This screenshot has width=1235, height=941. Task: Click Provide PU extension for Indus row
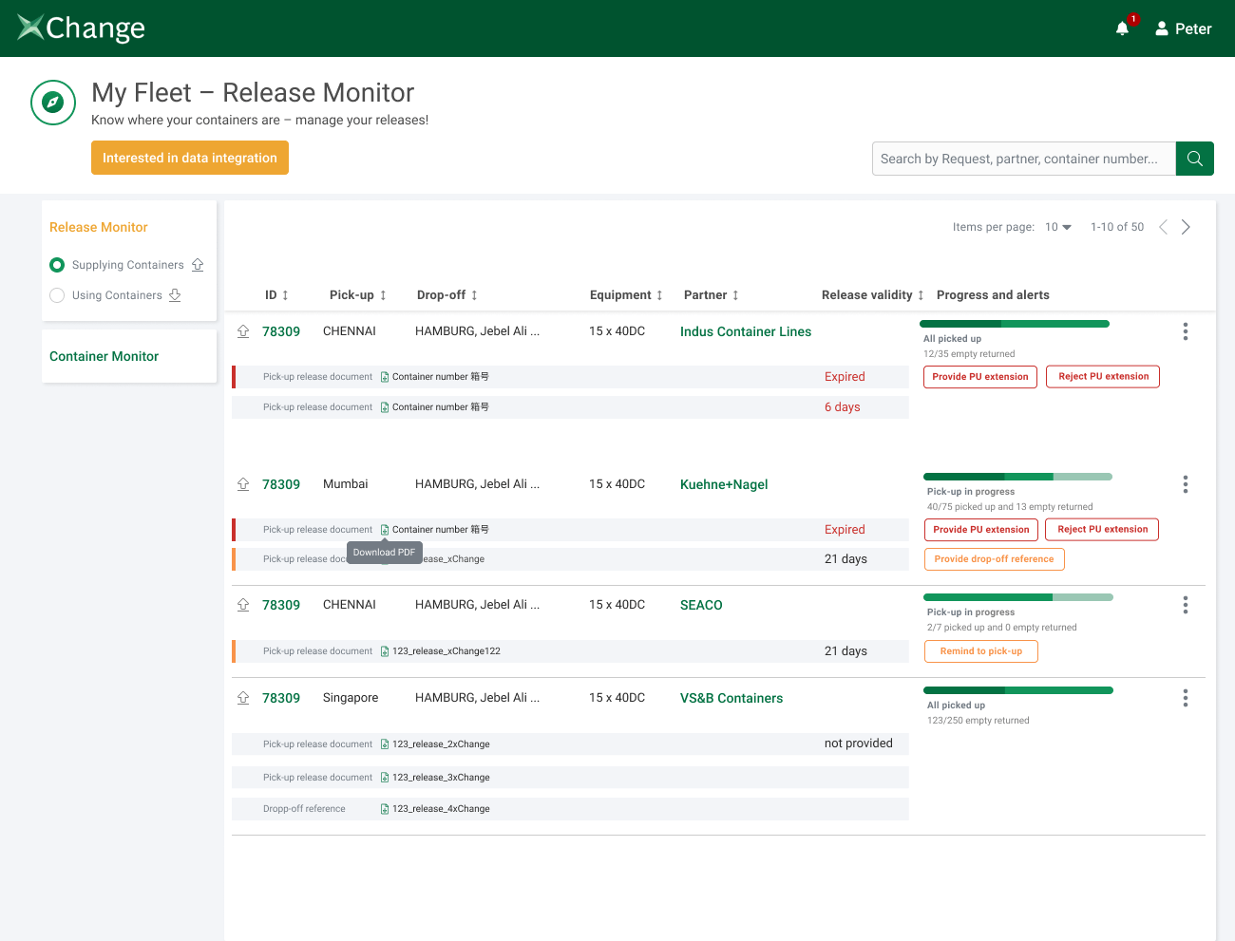coord(980,377)
